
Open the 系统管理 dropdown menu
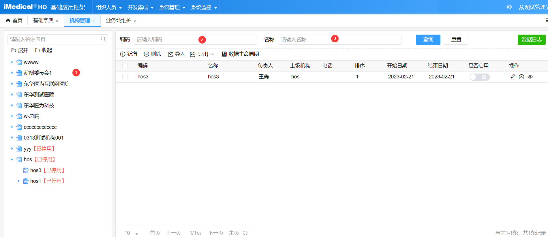coord(172,7)
